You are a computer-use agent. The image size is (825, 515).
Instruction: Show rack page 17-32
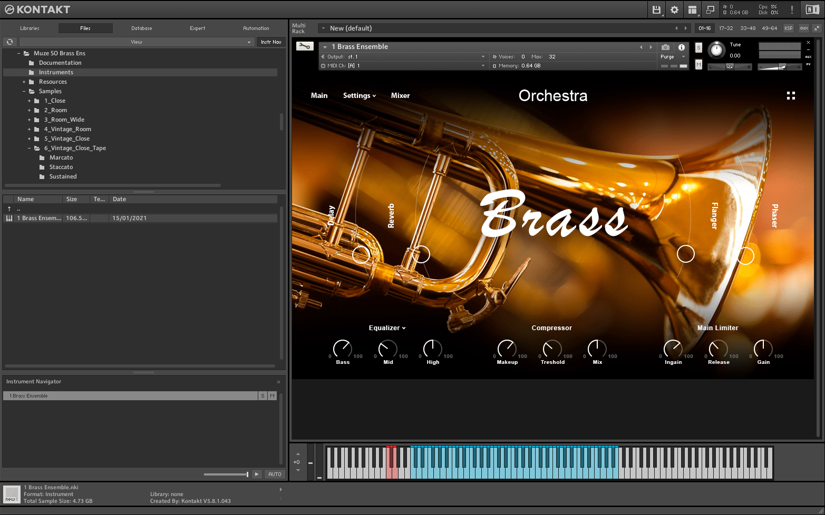[726, 28]
